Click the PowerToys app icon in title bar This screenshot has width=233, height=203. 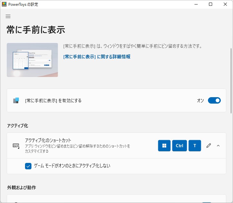pyautogui.click(x=4, y=4)
